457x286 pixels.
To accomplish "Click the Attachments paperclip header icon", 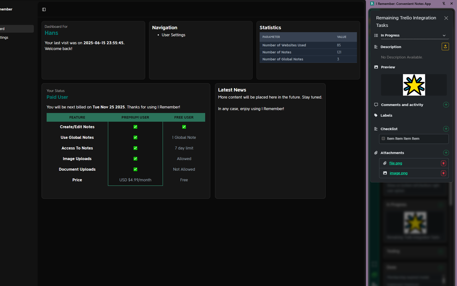I will (x=376, y=153).
